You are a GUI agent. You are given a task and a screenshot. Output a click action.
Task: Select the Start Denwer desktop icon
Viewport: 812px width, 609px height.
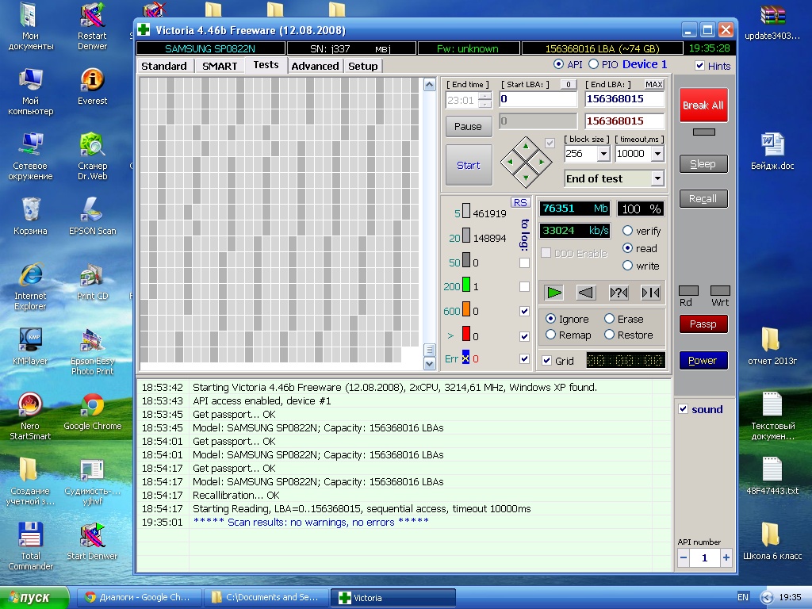click(x=92, y=541)
